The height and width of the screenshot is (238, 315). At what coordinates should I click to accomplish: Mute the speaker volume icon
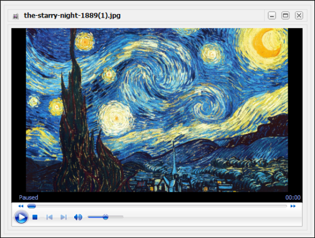tap(78, 217)
